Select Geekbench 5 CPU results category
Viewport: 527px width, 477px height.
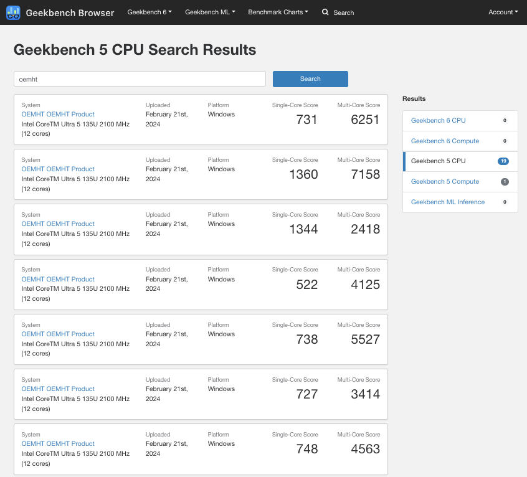[x=460, y=161]
